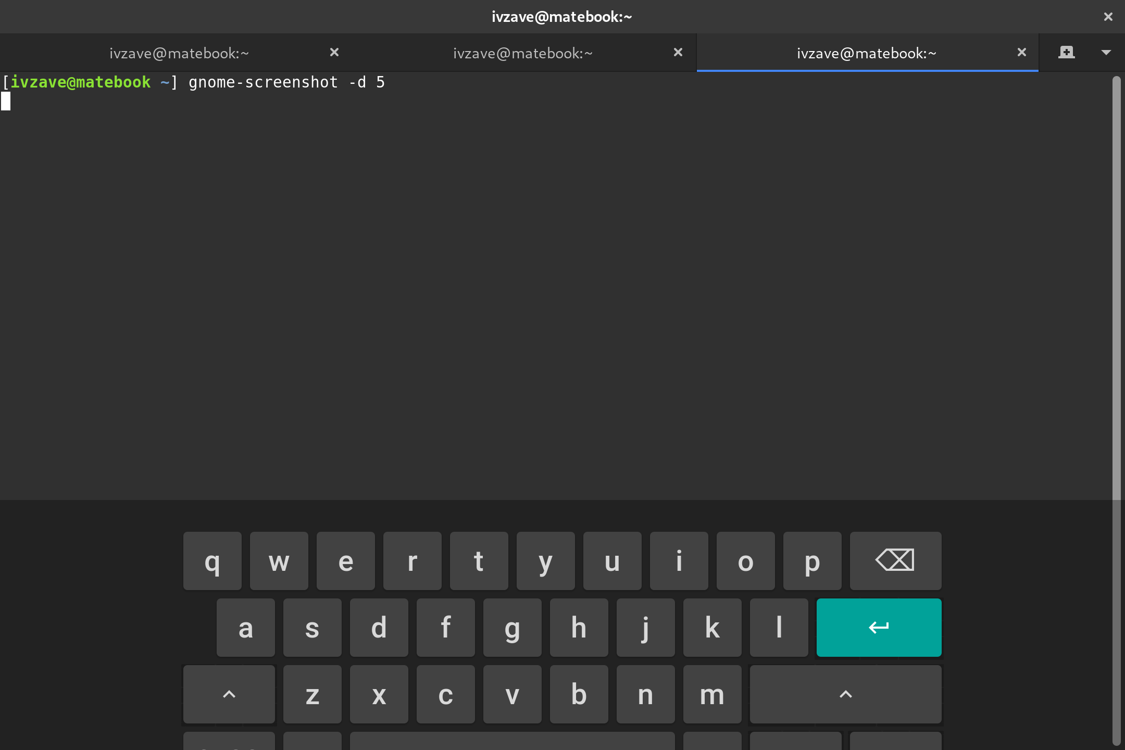The width and height of the screenshot is (1125, 750).
Task: Select the active third terminal tab
Action: pos(867,53)
